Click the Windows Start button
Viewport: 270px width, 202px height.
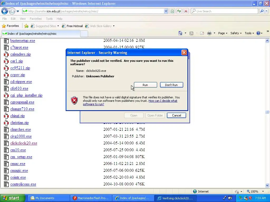(12, 198)
